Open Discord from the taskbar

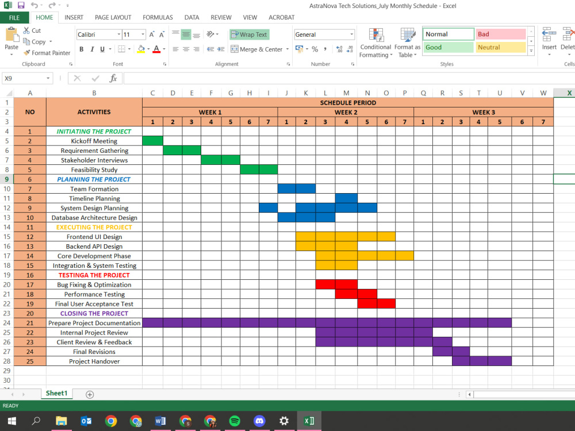(x=259, y=421)
